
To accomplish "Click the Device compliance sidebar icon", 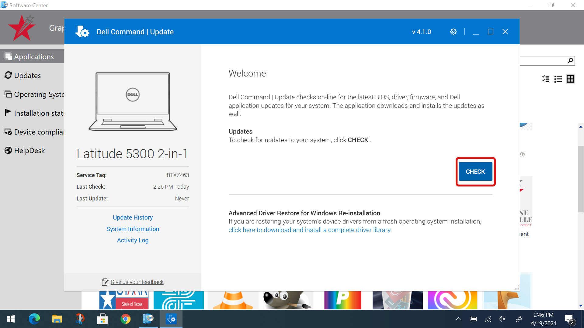I will tap(9, 132).
